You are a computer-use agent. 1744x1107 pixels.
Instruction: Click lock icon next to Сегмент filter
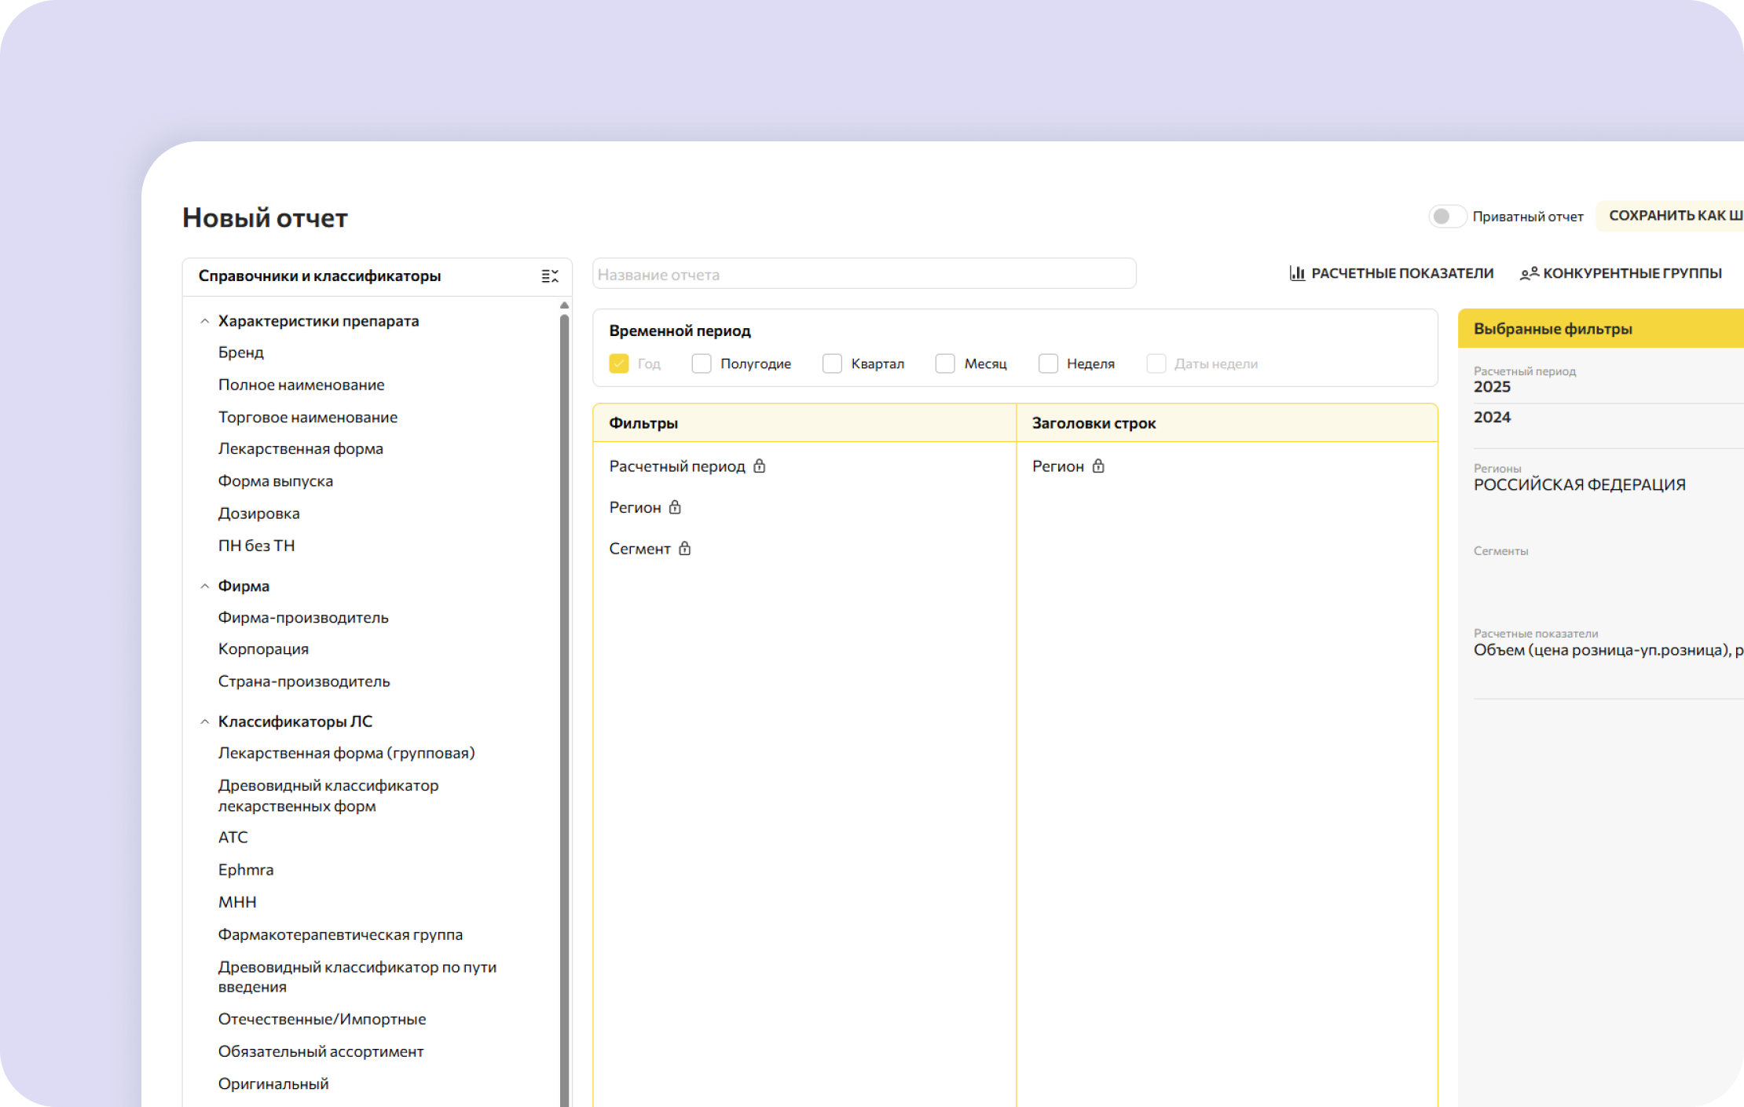pyautogui.click(x=684, y=549)
